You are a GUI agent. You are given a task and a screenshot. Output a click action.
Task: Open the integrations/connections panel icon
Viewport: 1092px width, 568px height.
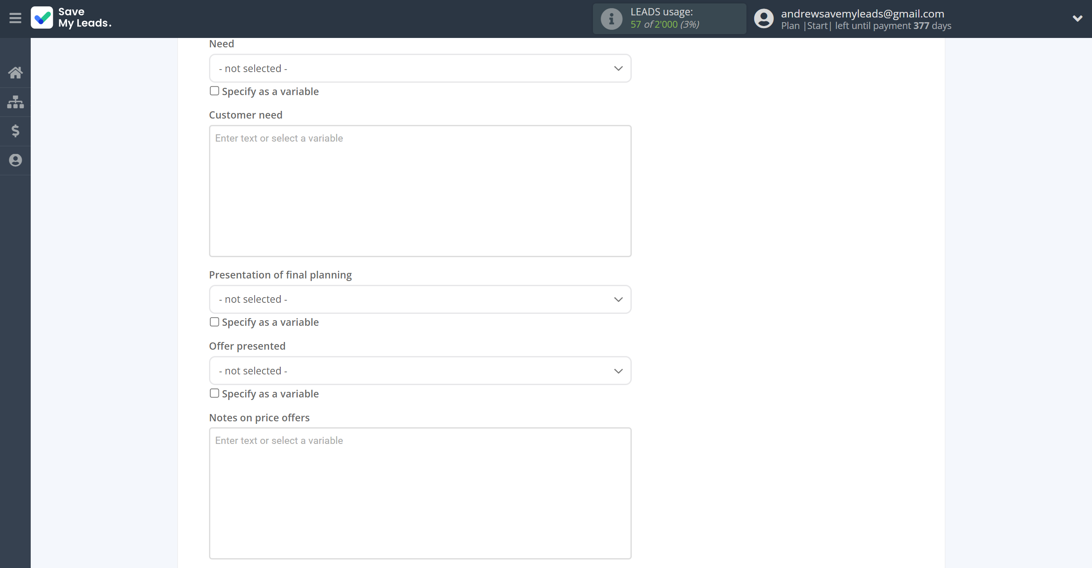[15, 101]
